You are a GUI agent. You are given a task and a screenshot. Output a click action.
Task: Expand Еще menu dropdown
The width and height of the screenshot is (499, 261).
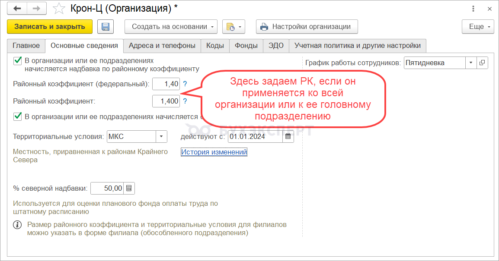478,27
